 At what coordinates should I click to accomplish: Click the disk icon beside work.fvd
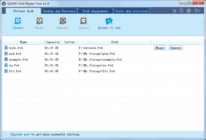click(x=6, y=48)
